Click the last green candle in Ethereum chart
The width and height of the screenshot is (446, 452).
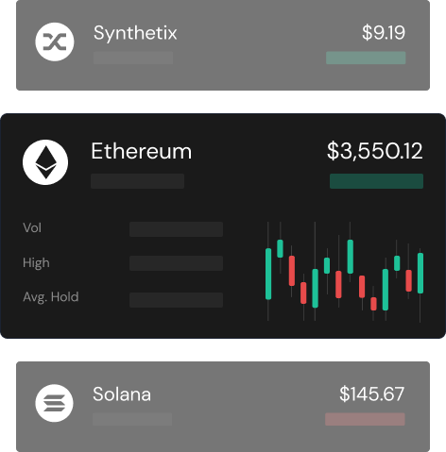[x=420, y=273]
